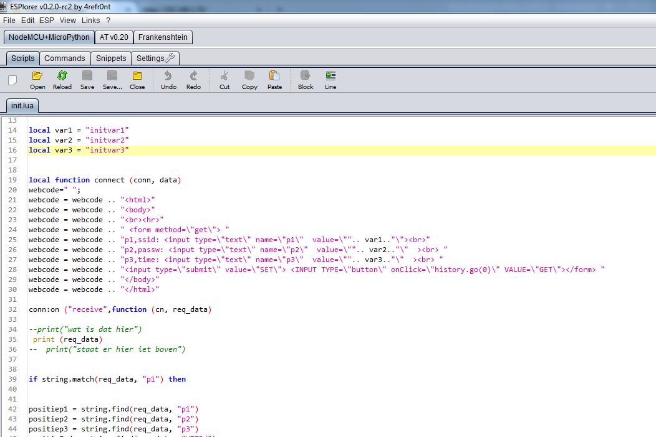This screenshot has height=437, width=656.
Task: Click the history.go(0) submit line
Action: (x=317, y=270)
